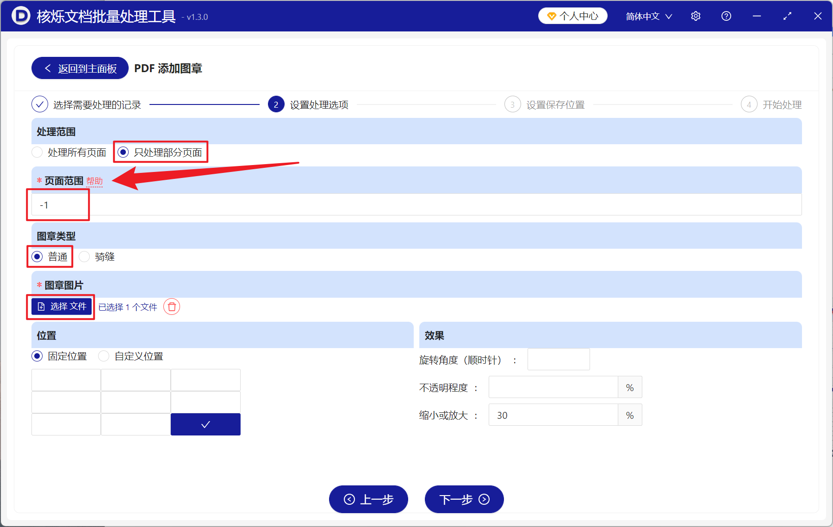The image size is (833, 527).
Task: Toggle fullscreen using the expand arrows icon
Action: coord(787,16)
